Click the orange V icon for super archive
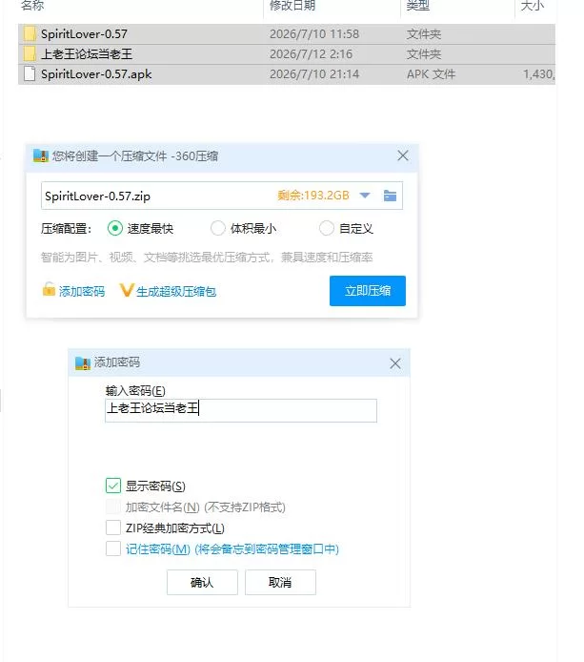584x662 pixels. [x=127, y=290]
